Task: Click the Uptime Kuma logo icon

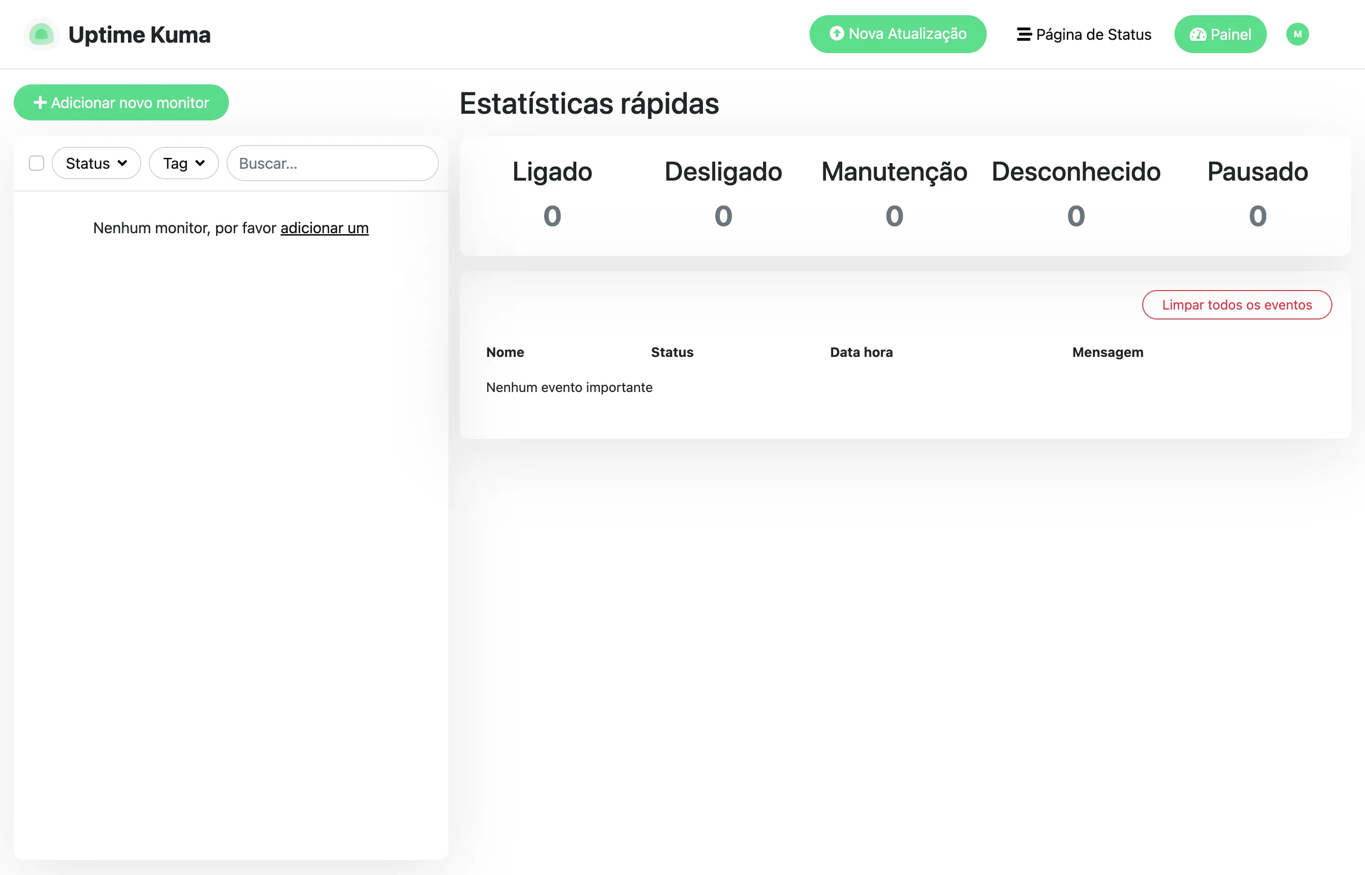Action: coord(41,34)
